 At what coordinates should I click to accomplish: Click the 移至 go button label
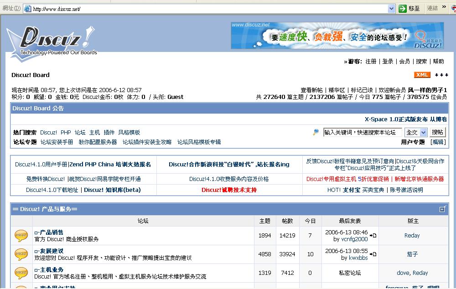414,8
